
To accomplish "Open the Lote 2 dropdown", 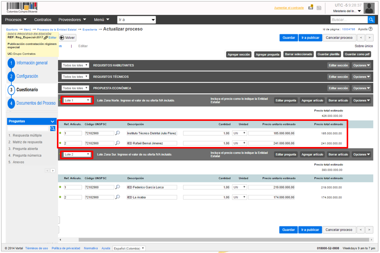I will [77, 155].
